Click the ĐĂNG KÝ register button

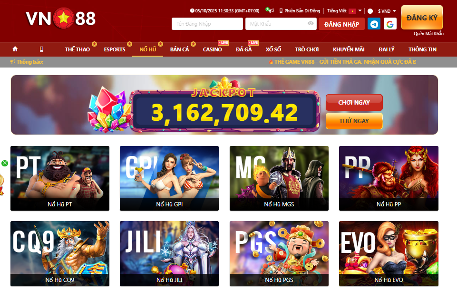[x=422, y=18]
